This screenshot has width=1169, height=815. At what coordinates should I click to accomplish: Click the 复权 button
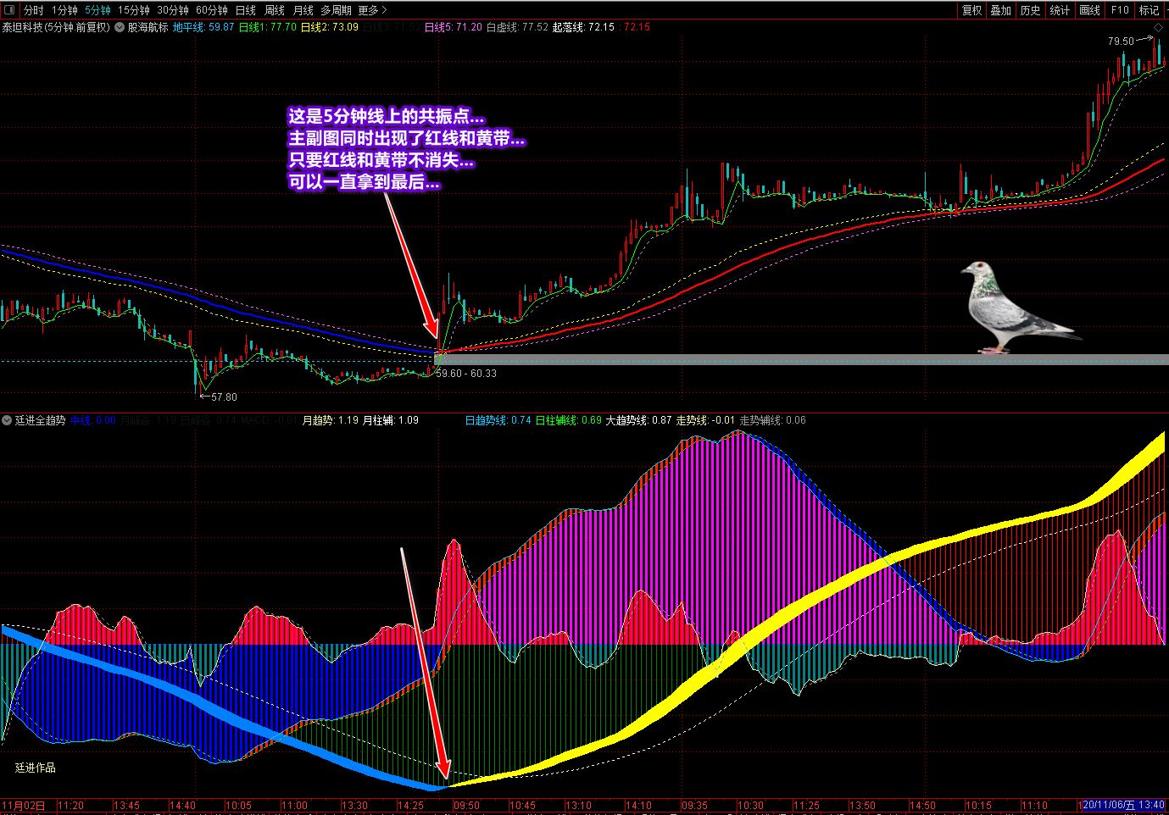click(x=971, y=10)
